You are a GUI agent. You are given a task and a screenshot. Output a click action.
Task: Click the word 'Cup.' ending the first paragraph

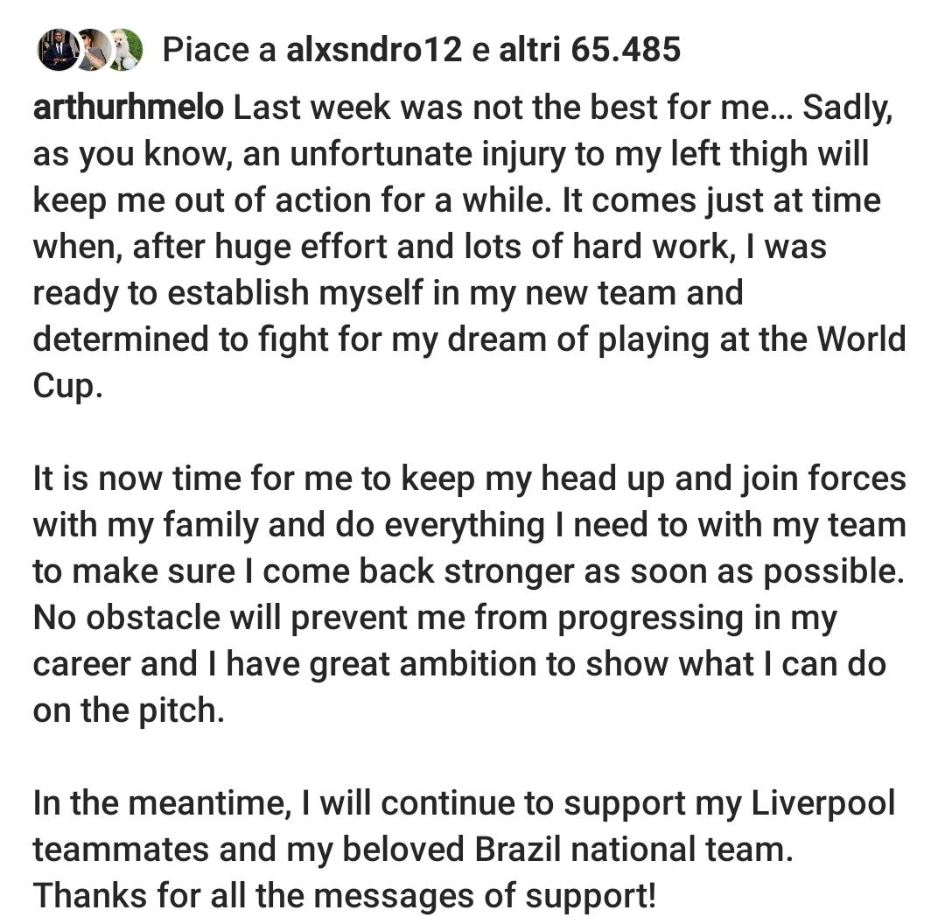67,386
